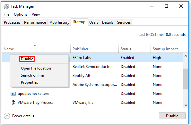Image resolution: width=191 pixels, height=125 pixels.
Task: Click the Disabled status in updatechecker.exe row
Action: pos(128,94)
